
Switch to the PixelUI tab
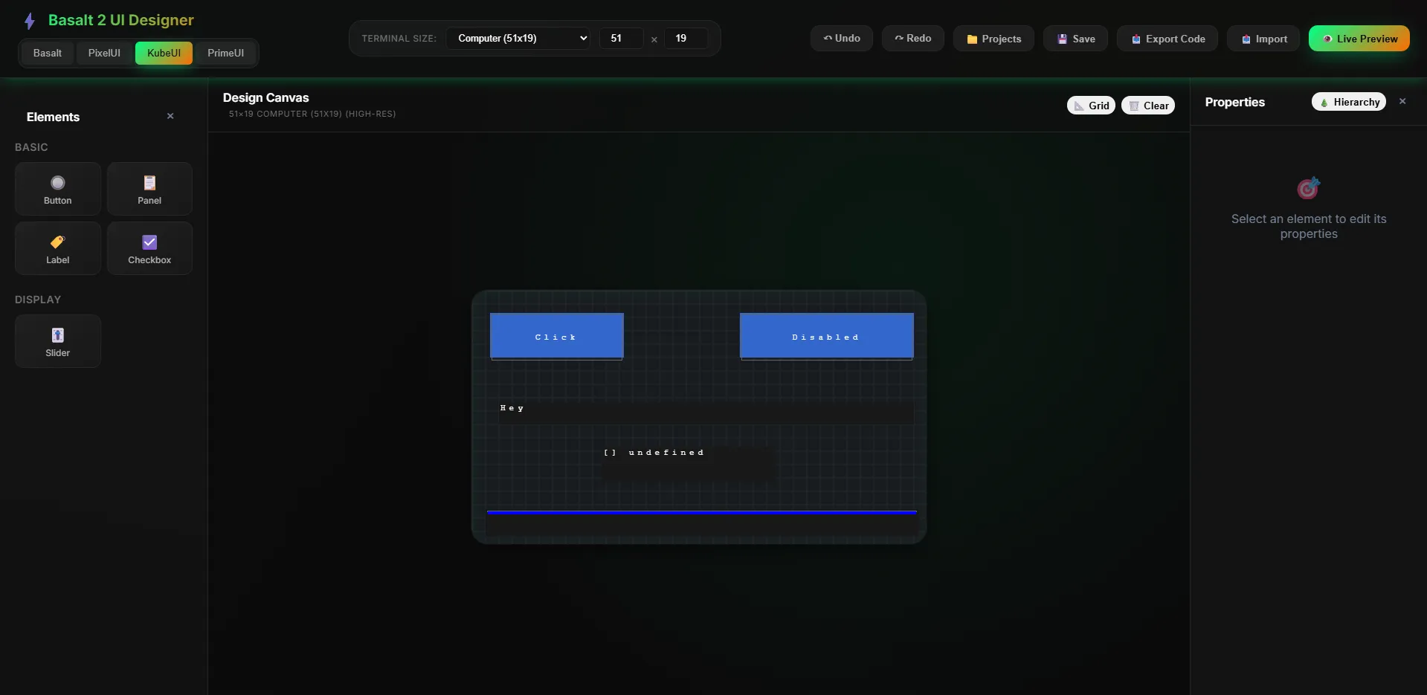104,54
